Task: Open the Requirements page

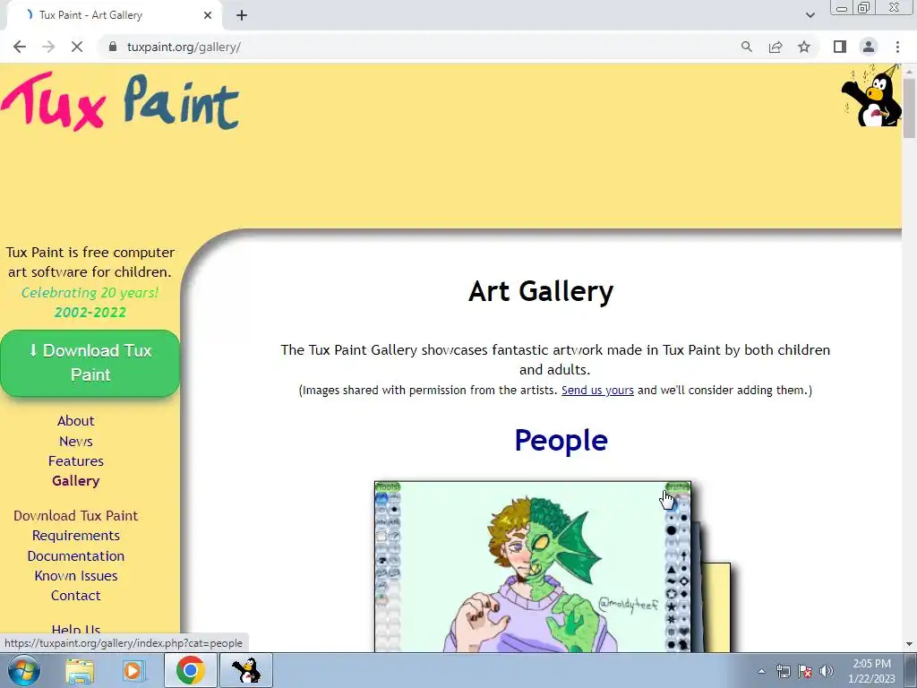Action: point(75,536)
